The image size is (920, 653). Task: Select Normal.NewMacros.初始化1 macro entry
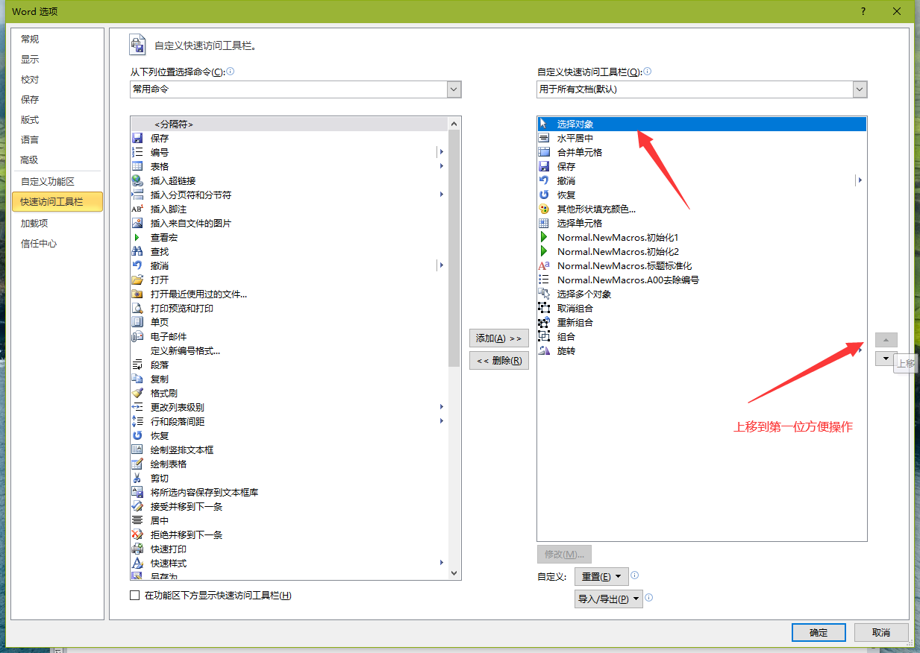pyautogui.click(x=701, y=237)
